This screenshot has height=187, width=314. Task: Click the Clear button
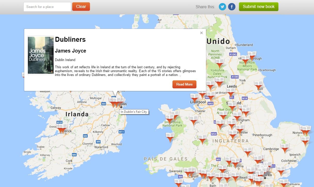coord(81,7)
